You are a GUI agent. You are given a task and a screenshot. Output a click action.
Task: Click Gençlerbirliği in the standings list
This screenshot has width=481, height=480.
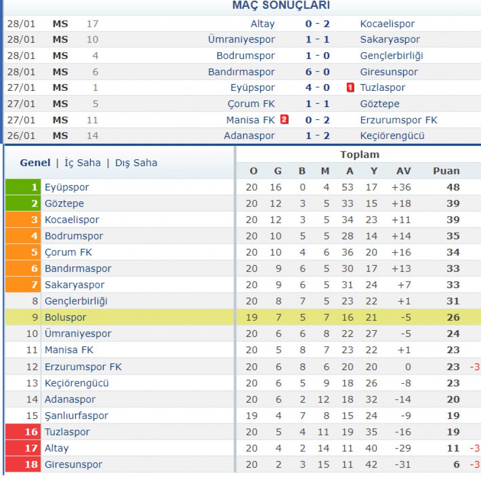pos(76,301)
